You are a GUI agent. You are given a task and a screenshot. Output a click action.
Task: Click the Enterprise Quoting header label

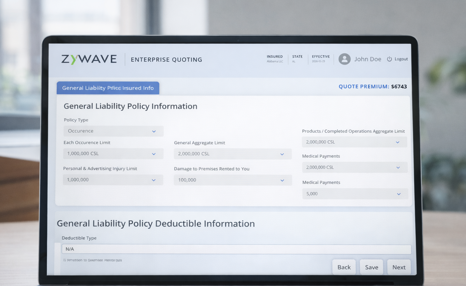(166, 60)
